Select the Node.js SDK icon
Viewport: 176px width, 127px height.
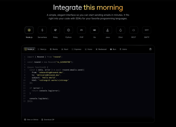(x=29, y=30)
